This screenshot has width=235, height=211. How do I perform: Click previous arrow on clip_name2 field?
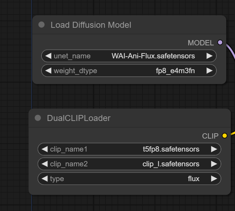pos(44,164)
